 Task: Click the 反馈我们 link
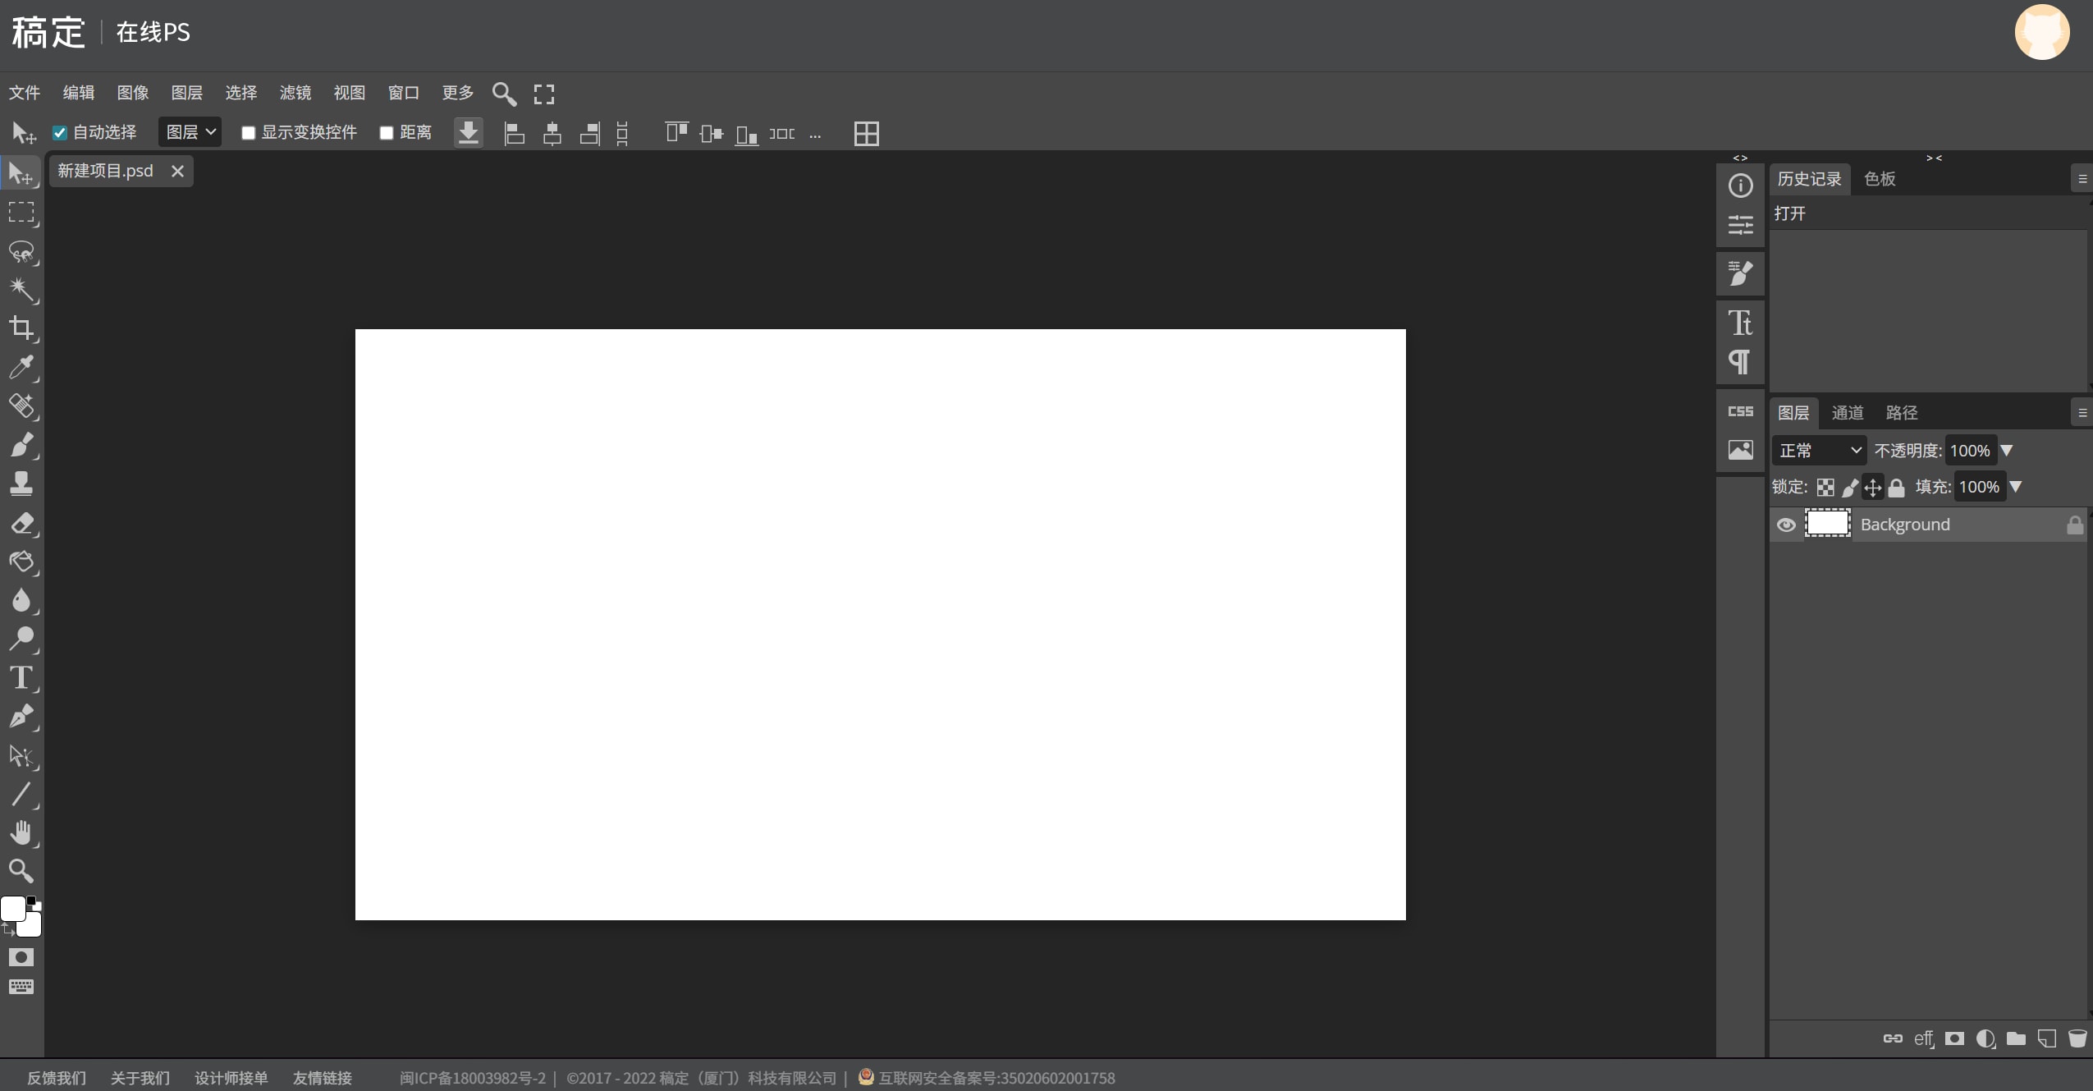(x=57, y=1078)
